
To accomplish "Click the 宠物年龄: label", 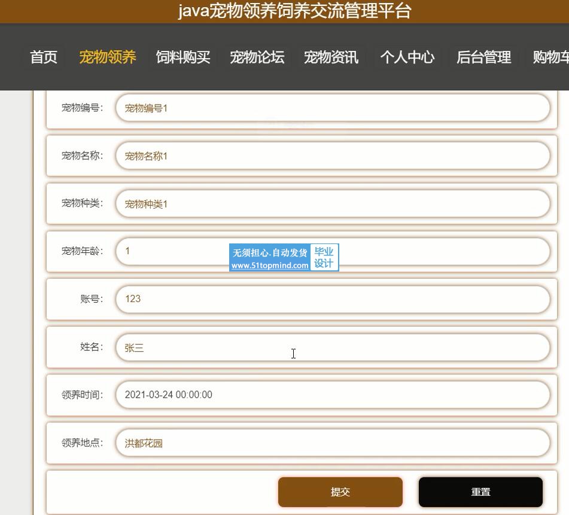I will pyautogui.click(x=83, y=251).
